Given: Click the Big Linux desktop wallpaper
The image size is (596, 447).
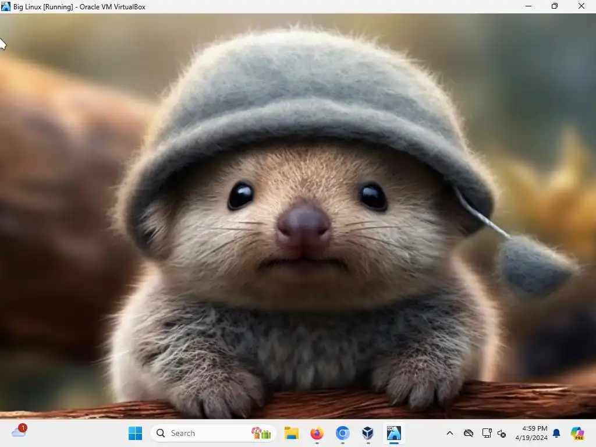Looking at the screenshot, I should (x=298, y=221).
